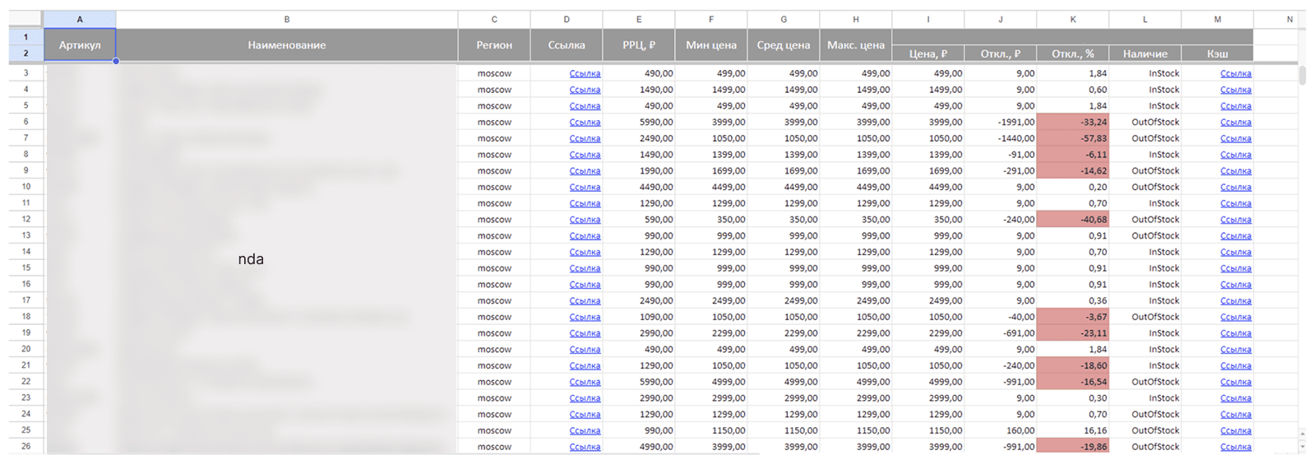Click the vertical scrollbar thumb
This screenshot has height=469, width=1314.
[1302, 76]
